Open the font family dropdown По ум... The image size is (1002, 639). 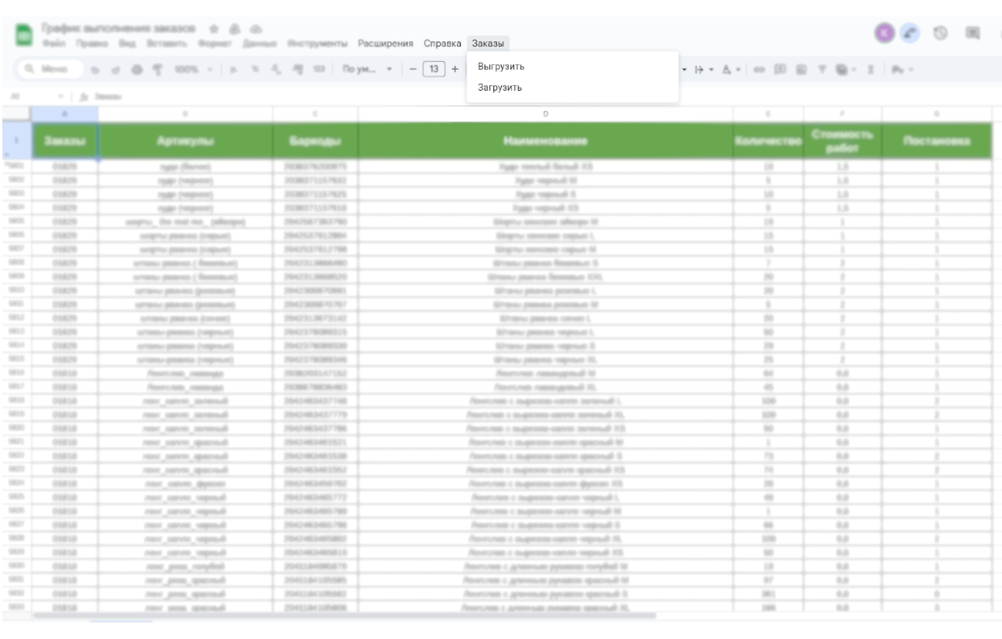(368, 69)
